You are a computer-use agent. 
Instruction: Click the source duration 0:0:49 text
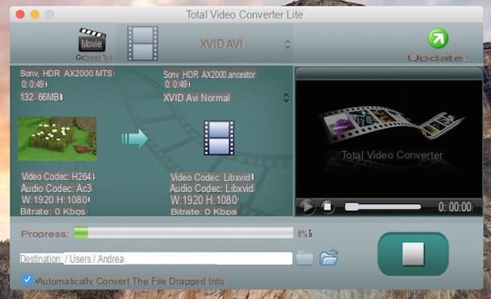pyautogui.click(x=34, y=84)
